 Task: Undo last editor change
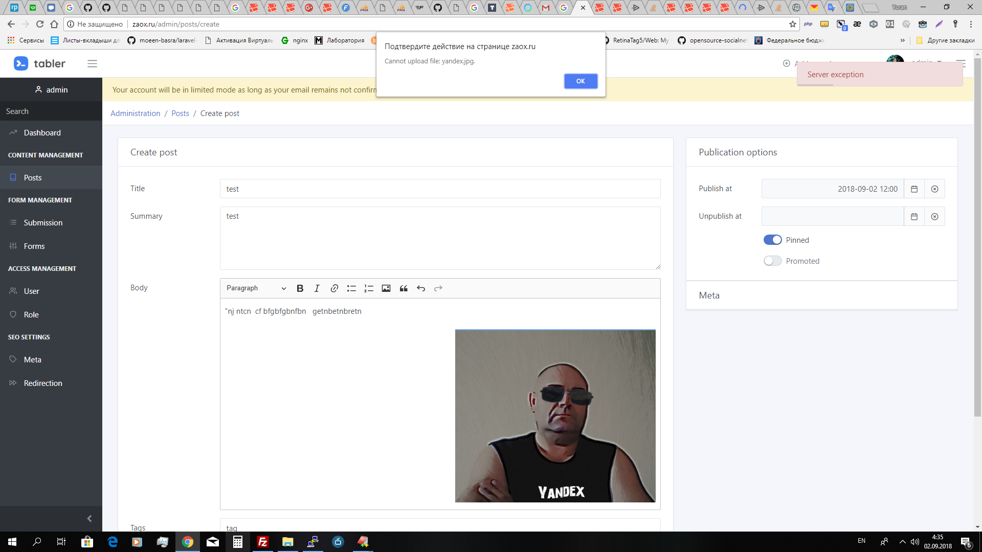421,288
